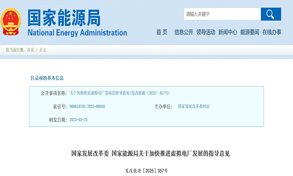Open the 新闻中心 menu item
This screenshot has height=176, width=293.
228,32
